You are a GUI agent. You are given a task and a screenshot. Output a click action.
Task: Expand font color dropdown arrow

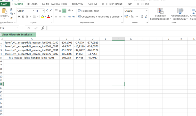(x=51, y=16)
